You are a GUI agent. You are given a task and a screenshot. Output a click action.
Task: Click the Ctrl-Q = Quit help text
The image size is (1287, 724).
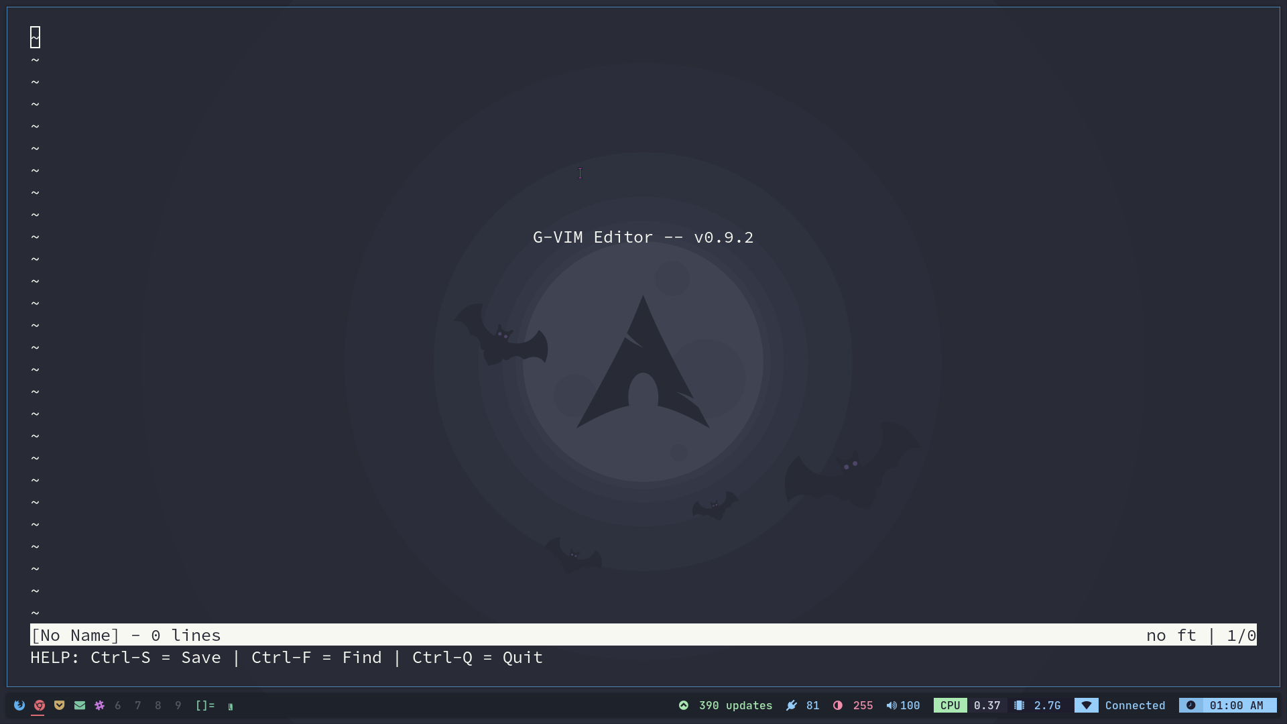[x=477, y=658]
